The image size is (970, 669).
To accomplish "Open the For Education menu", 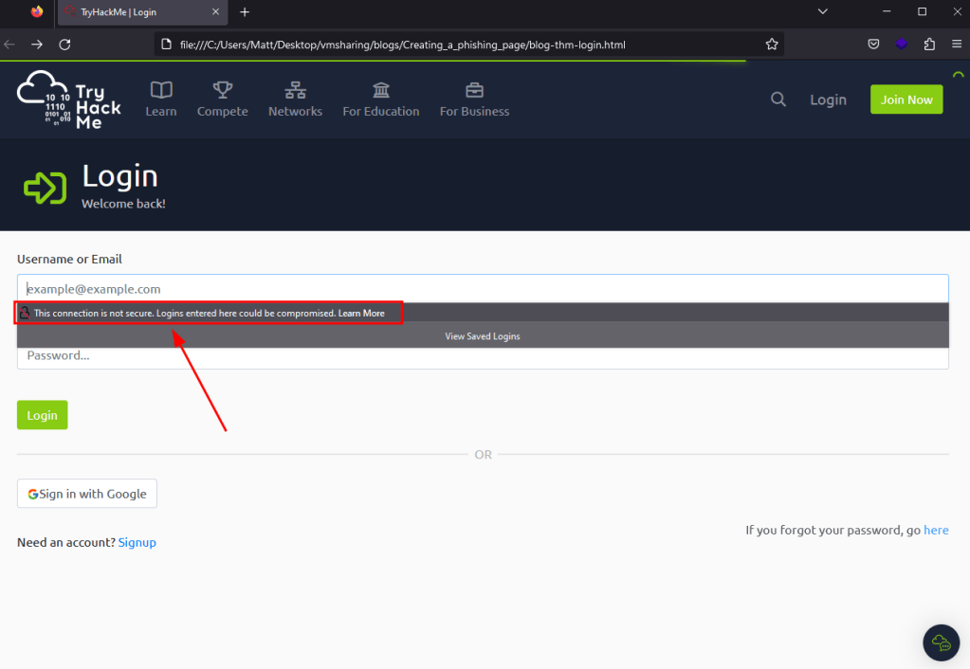I will pos(380,99).
